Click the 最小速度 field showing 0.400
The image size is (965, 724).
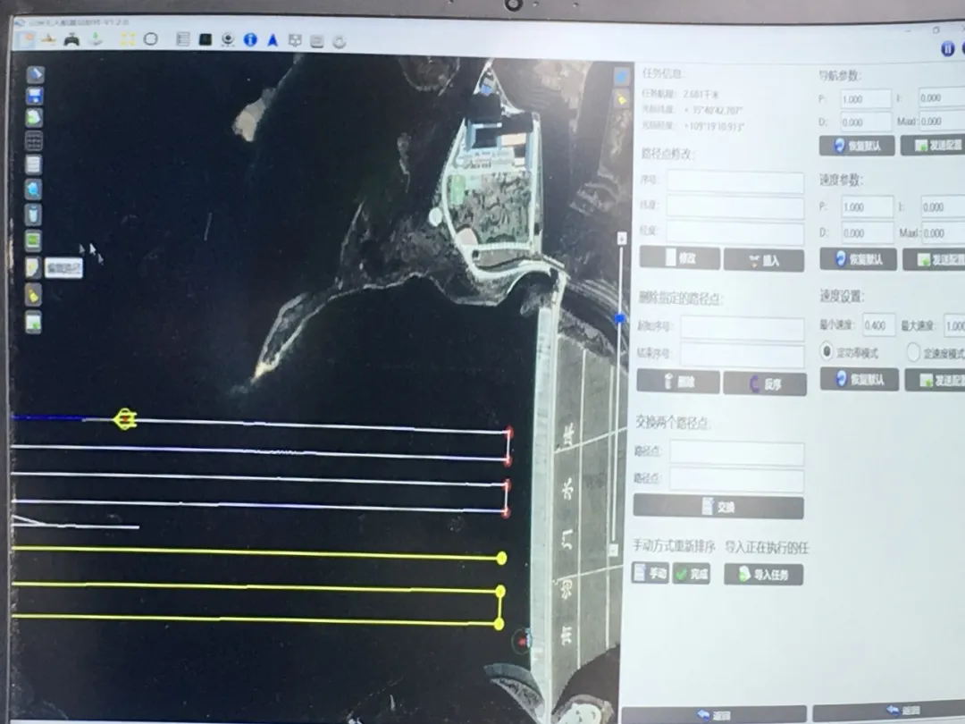pos(879,324)
